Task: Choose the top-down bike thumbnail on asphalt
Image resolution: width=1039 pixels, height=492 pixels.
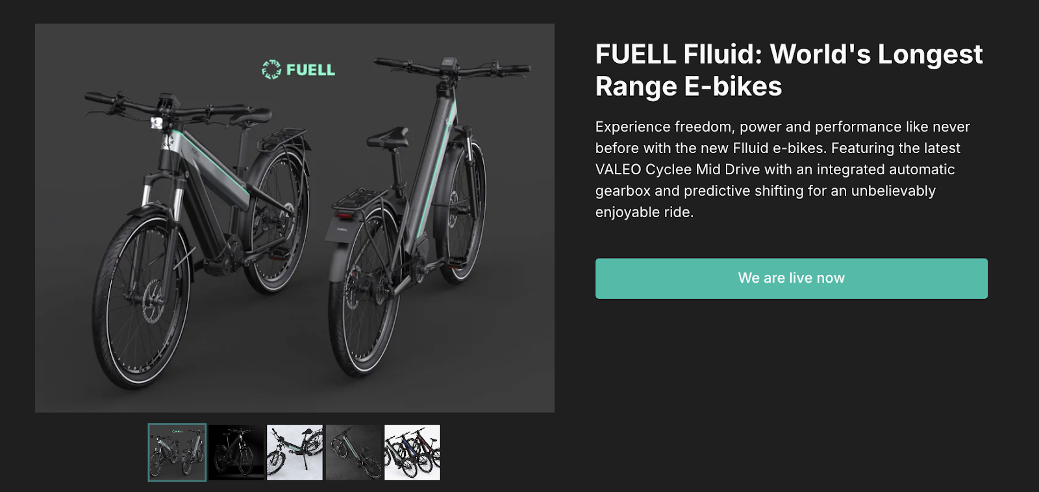Action: pos(354,452)
